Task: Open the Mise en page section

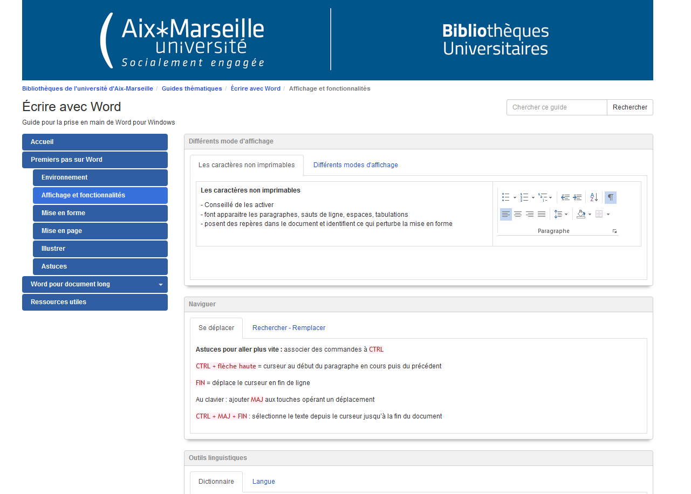Action: 100,231
